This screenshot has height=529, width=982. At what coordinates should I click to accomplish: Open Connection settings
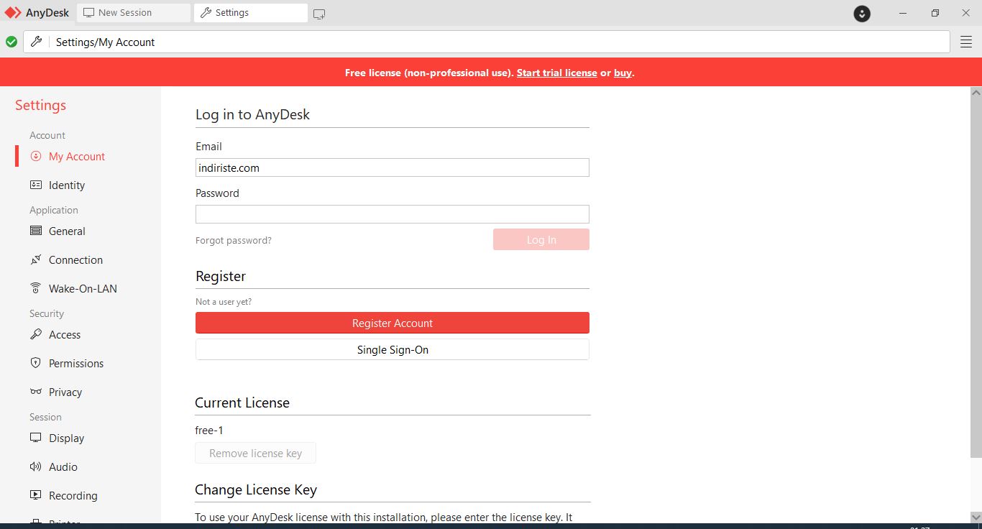point(75,259)
